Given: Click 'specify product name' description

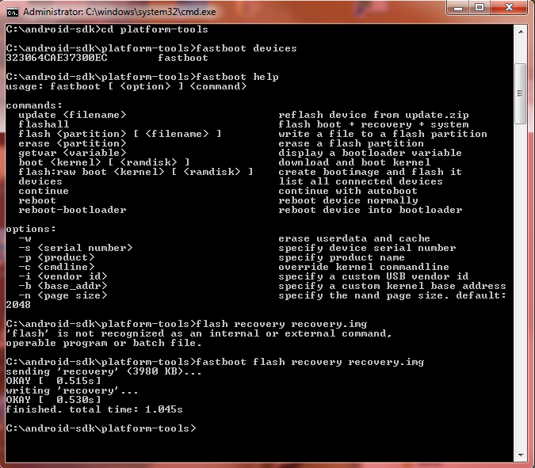Looking at the screenshot, I should click(342, 257).
